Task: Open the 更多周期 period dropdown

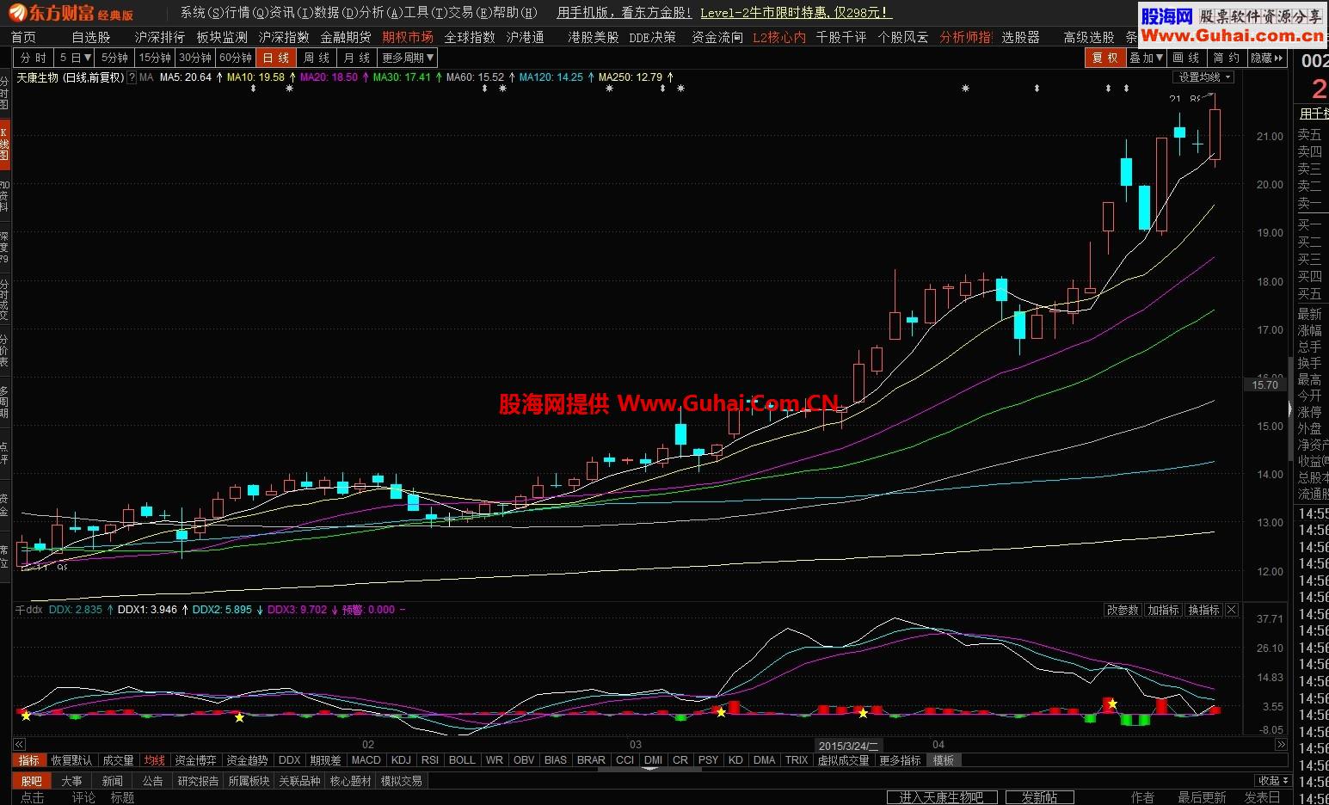Action: click(x=406, y=58)
